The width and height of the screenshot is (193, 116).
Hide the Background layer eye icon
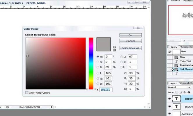pyautogui.click(x=169, y=114)
